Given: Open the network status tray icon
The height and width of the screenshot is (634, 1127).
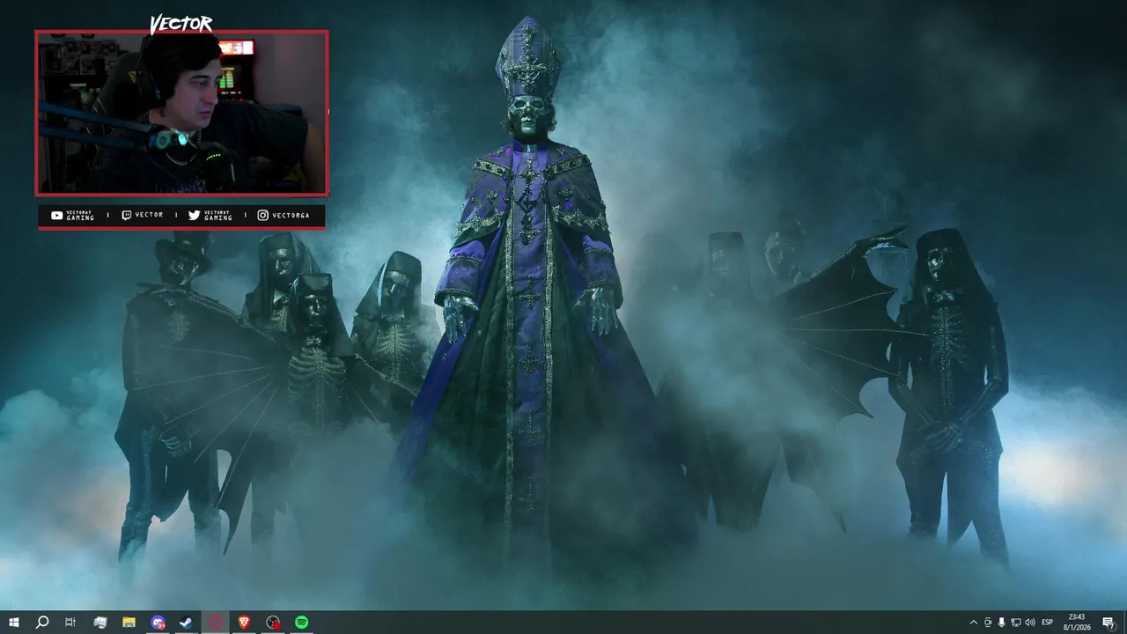Looking at the screenshot, I should pyautogui.click(x=1015, y=623).
